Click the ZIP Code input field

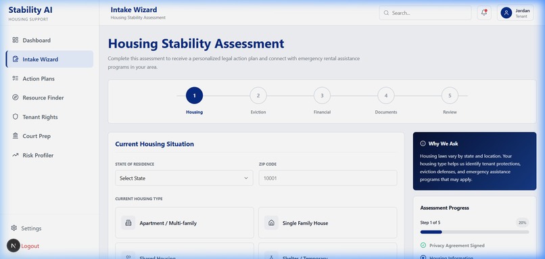[x=328, y=178]
